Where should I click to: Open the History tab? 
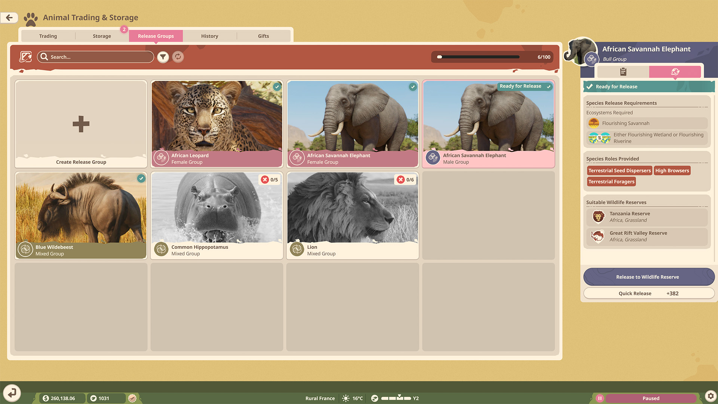(210, 36)
